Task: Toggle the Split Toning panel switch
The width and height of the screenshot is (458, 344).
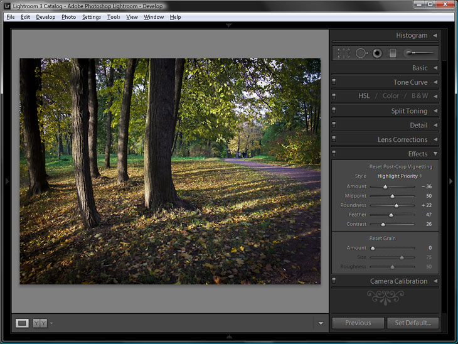Action: click(x=334, y=111)
